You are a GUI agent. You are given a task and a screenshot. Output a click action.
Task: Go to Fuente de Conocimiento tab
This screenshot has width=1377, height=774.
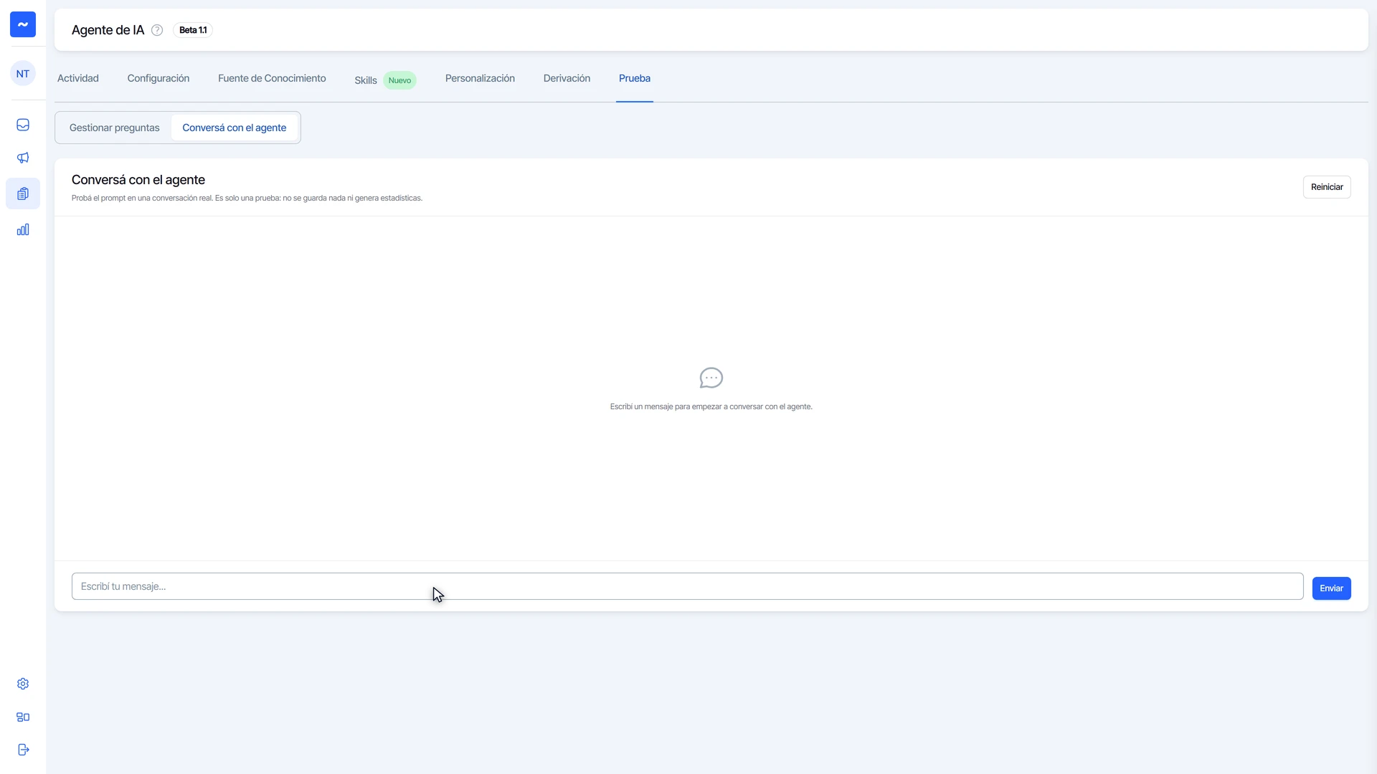click(x=272, y=78)
